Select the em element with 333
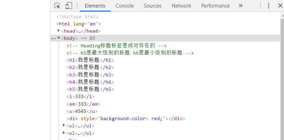284x140 pixels. [x=83, y=104]
